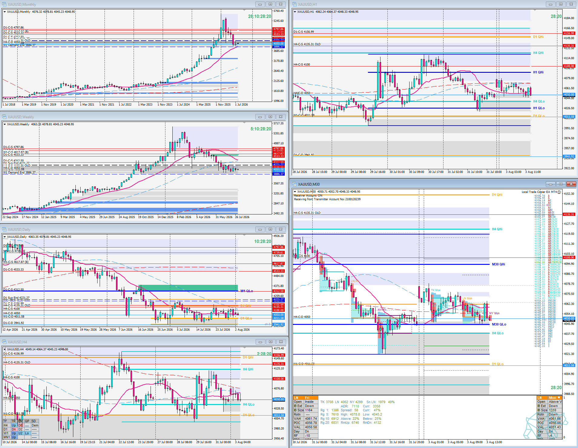Image resolution: width=578 pixels, height=448 pixels.
Task: Click the D1 trend 'Dn' cell in table
Action: click(14, 429)
